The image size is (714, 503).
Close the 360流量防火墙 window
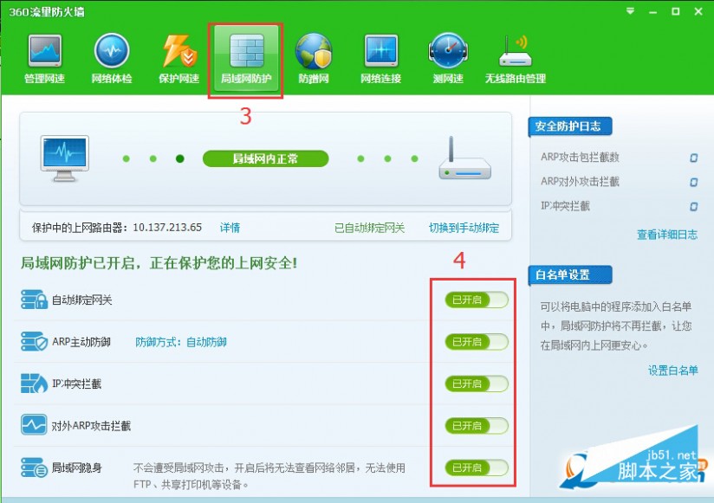coord(698,11)
